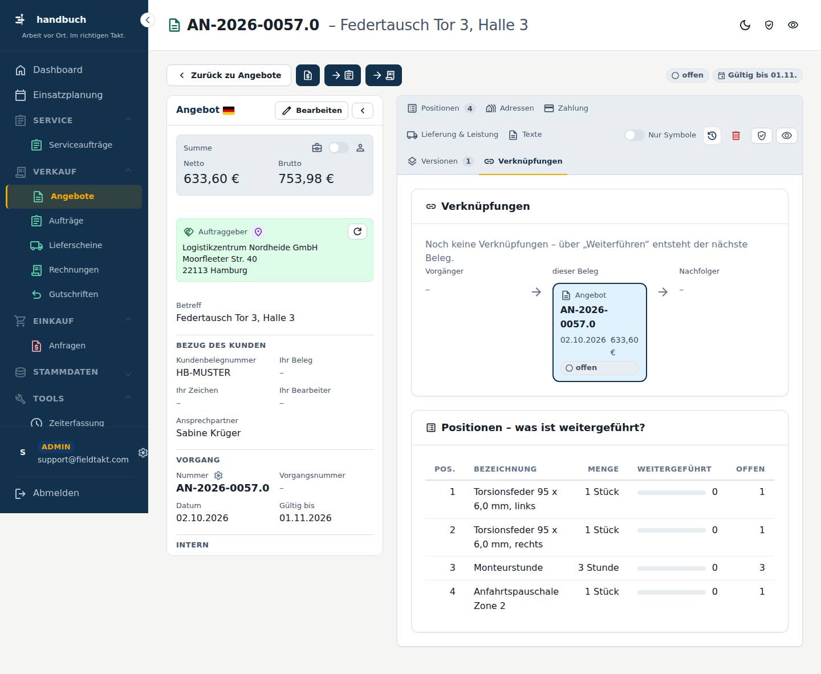
Task: Collapse the SERVICE sidebar section
Action: pyautogui.click(x=74, y=120)
